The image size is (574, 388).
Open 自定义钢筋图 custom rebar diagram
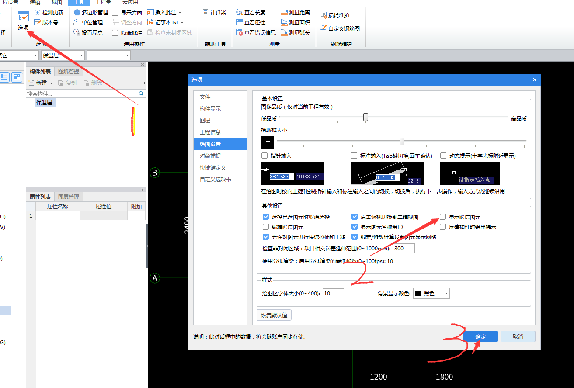[x=340, y=28]
